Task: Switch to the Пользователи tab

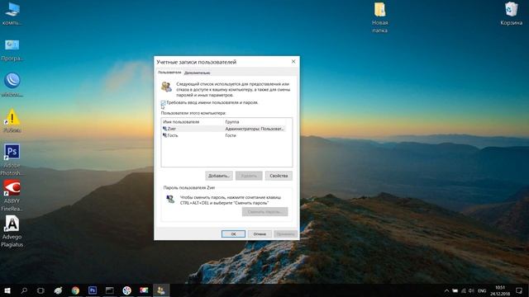Action: (x=169, y=73)
